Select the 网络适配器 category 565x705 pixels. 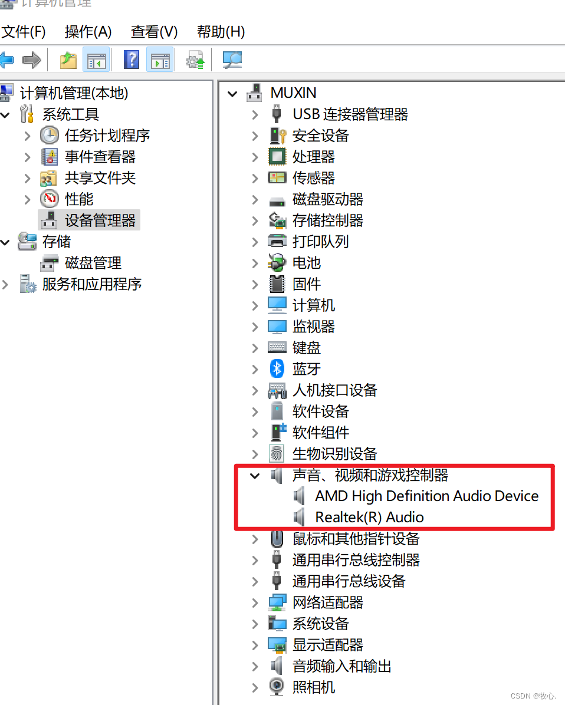(328, 602)
